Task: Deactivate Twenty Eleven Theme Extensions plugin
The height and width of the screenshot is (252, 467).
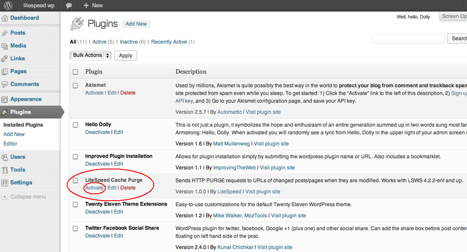Action: (x=98, y=211)
